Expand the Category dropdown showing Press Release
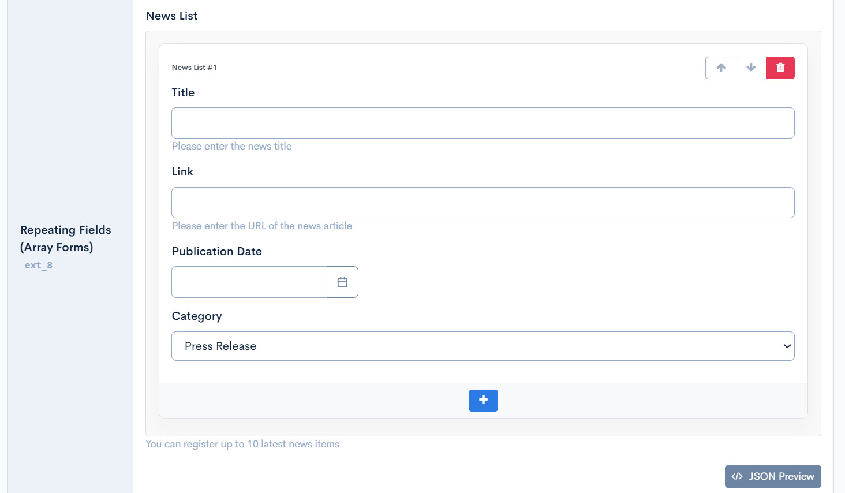 tap(483, 346)
